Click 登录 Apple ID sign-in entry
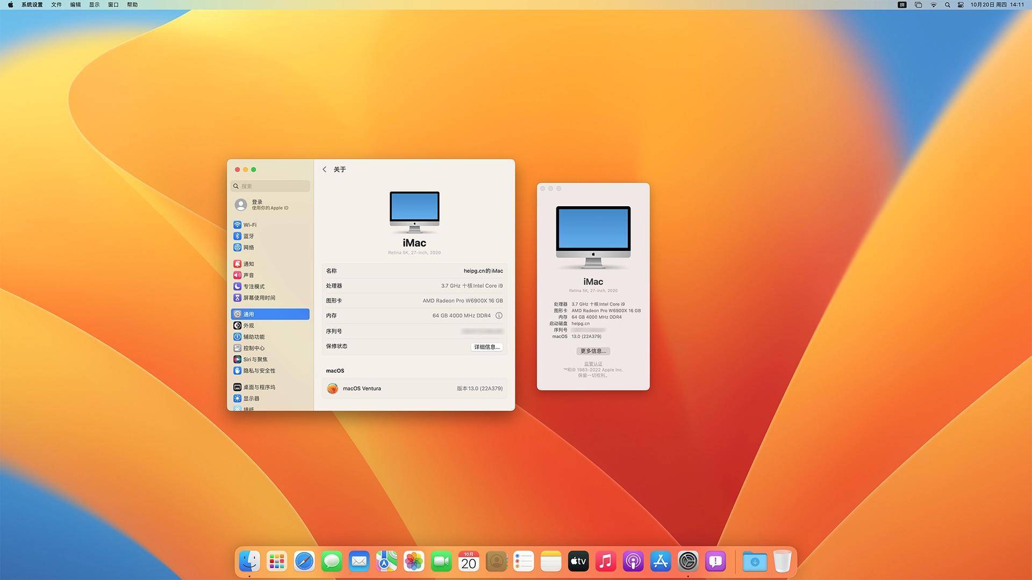 (270, 205)
